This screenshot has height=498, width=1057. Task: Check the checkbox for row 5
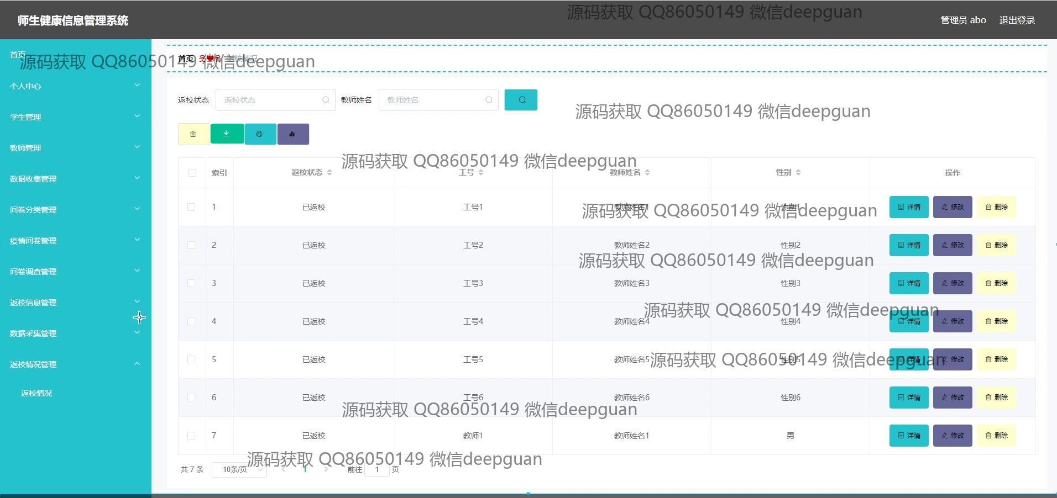click(x=191, y=359)
